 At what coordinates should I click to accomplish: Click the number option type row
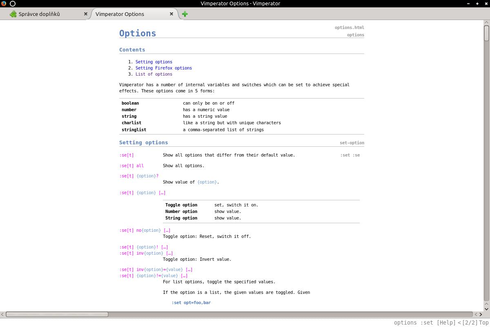(x=242, y=110)
